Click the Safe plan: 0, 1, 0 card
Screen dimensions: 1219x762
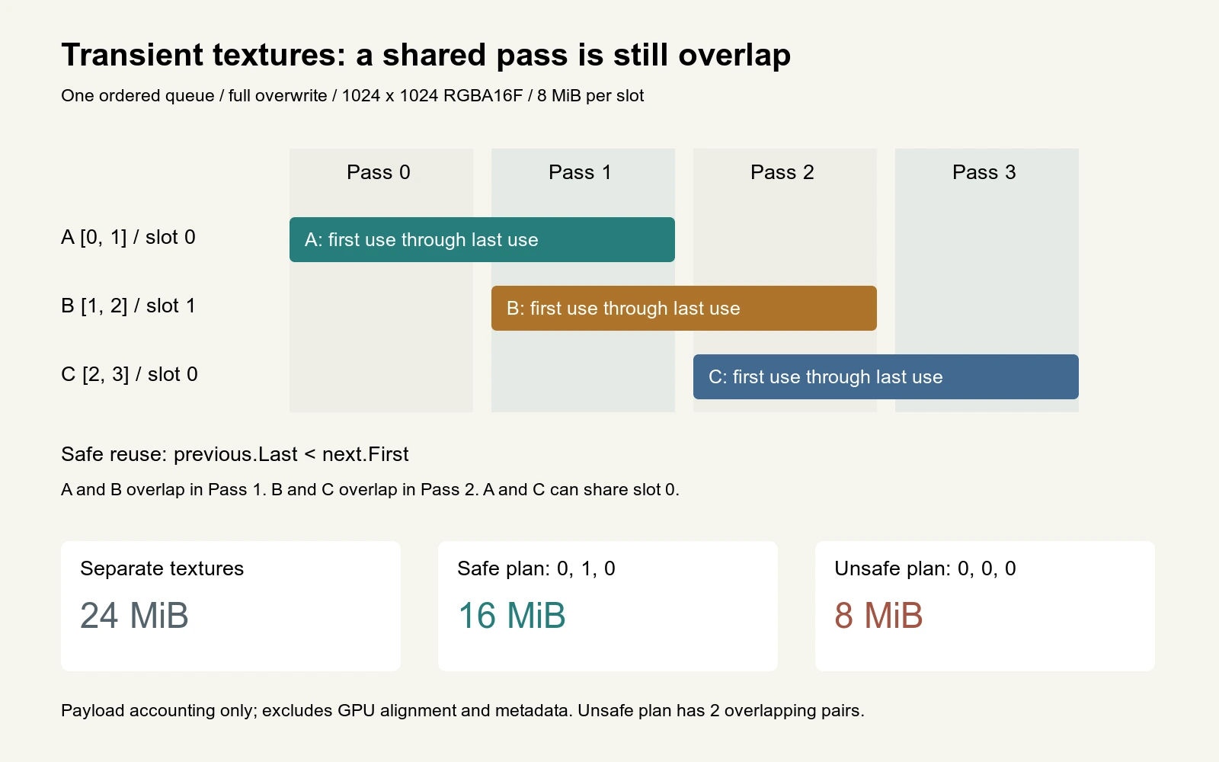point(608,606)
